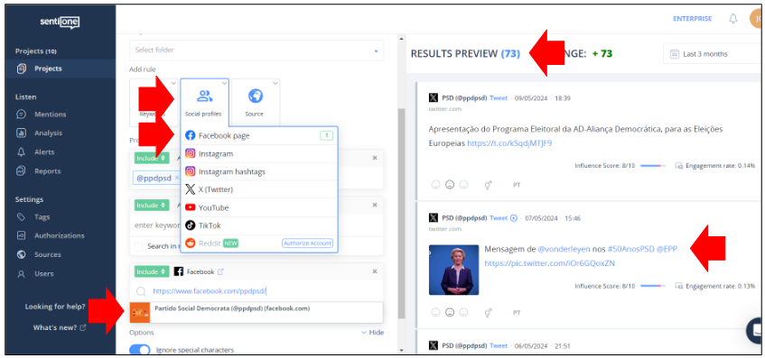Image resolution: width=765 pixels, height=358 pixels.
Task: Open the Include dropdown on keyword rule
Action: click(x=151, y=205)
